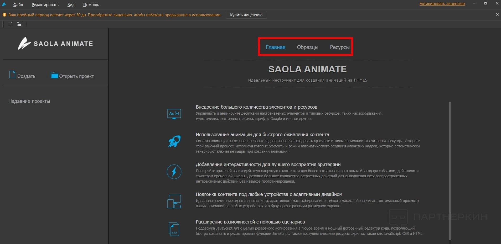Follow the Активировать лицензию link

(x=442, y=4)
